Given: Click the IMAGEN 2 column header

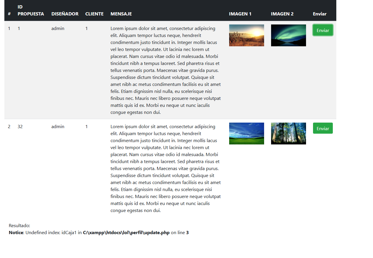Looking at the screenshot, I should [282, 14].
